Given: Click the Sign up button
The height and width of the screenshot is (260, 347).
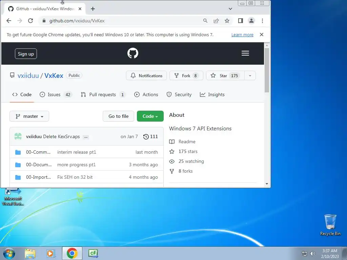Looking at the screenshot, I should [x=26, y=54].
